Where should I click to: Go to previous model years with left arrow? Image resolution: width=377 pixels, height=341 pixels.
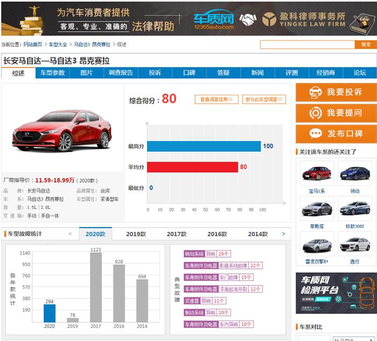click(x=70, y=233)
